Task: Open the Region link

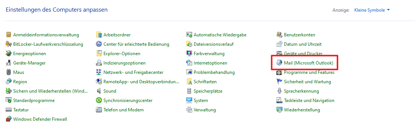Action: [x=20, y=82]
